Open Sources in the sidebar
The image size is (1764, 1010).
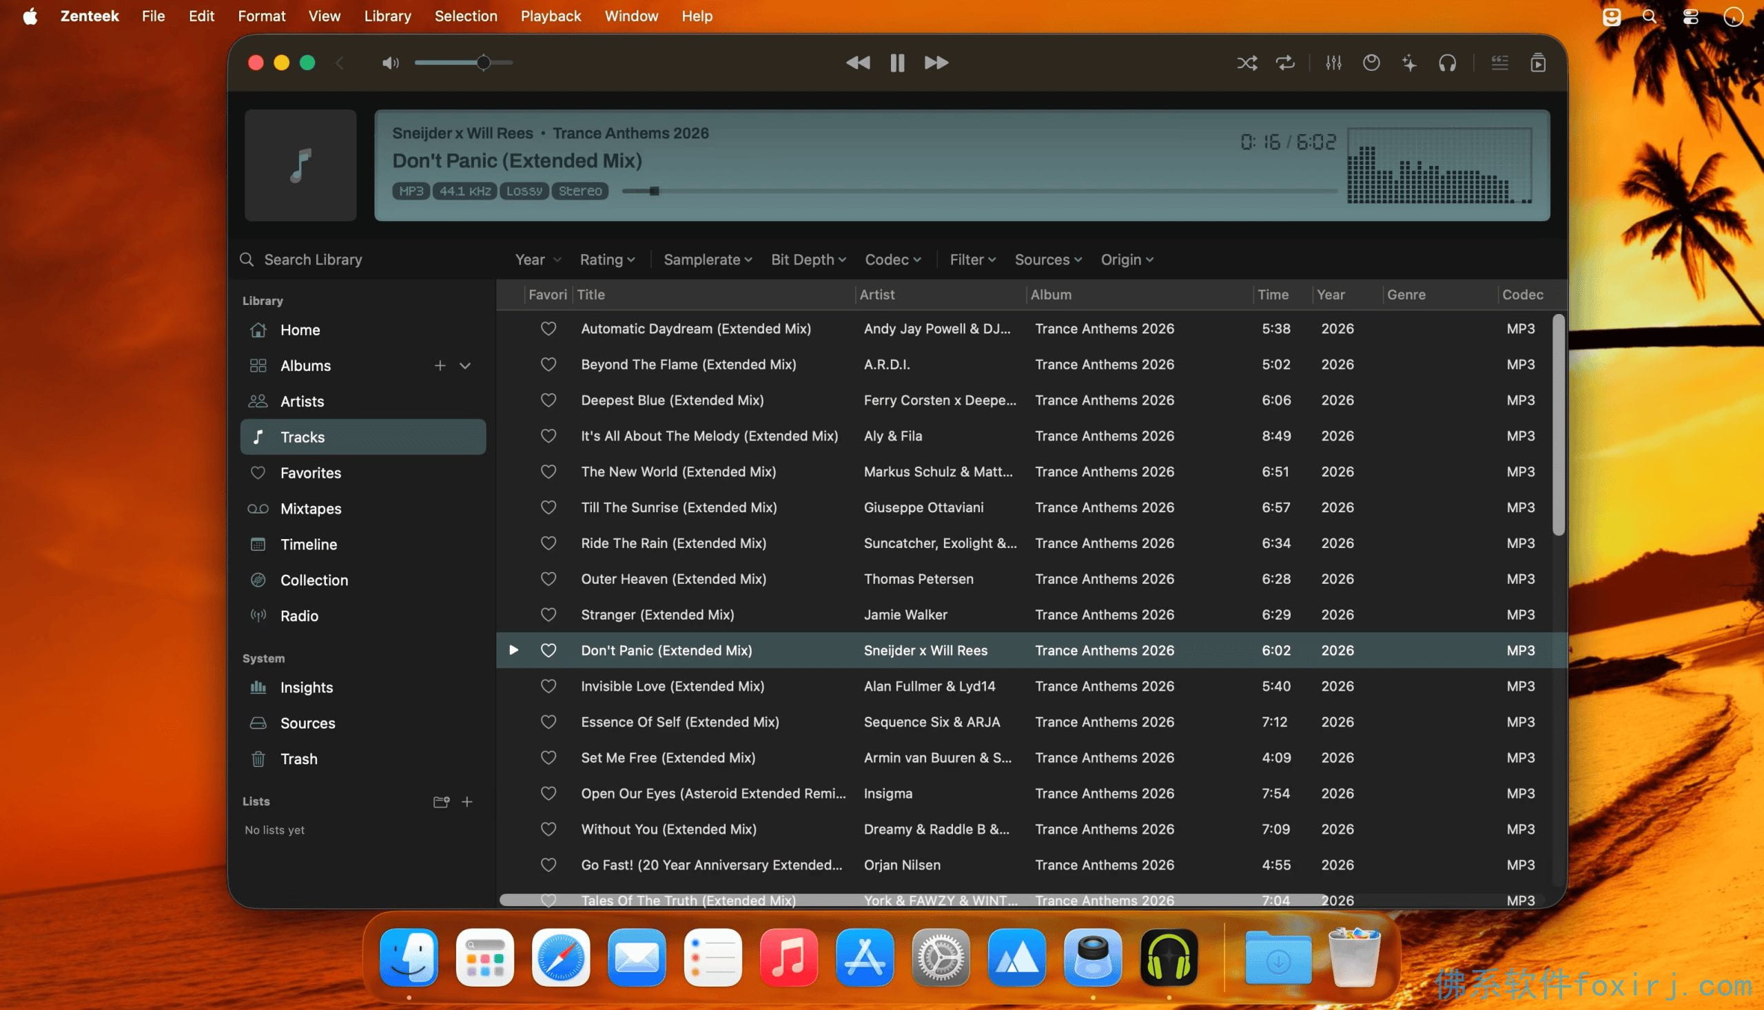pos(363,723)
